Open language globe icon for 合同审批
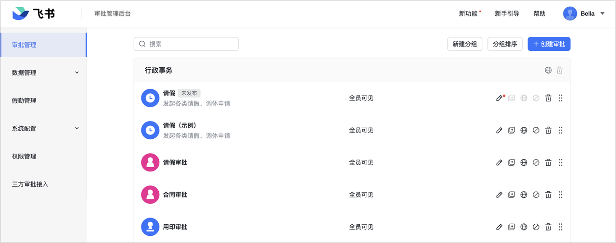Screen dimensions: 616x243 (x=524, y=194)
